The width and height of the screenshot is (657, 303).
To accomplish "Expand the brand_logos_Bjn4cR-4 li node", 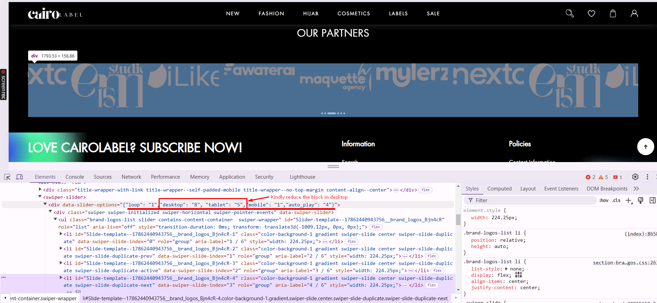I will [61, 278].
